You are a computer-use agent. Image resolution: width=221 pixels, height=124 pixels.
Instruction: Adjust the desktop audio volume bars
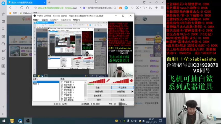(120, 81)
